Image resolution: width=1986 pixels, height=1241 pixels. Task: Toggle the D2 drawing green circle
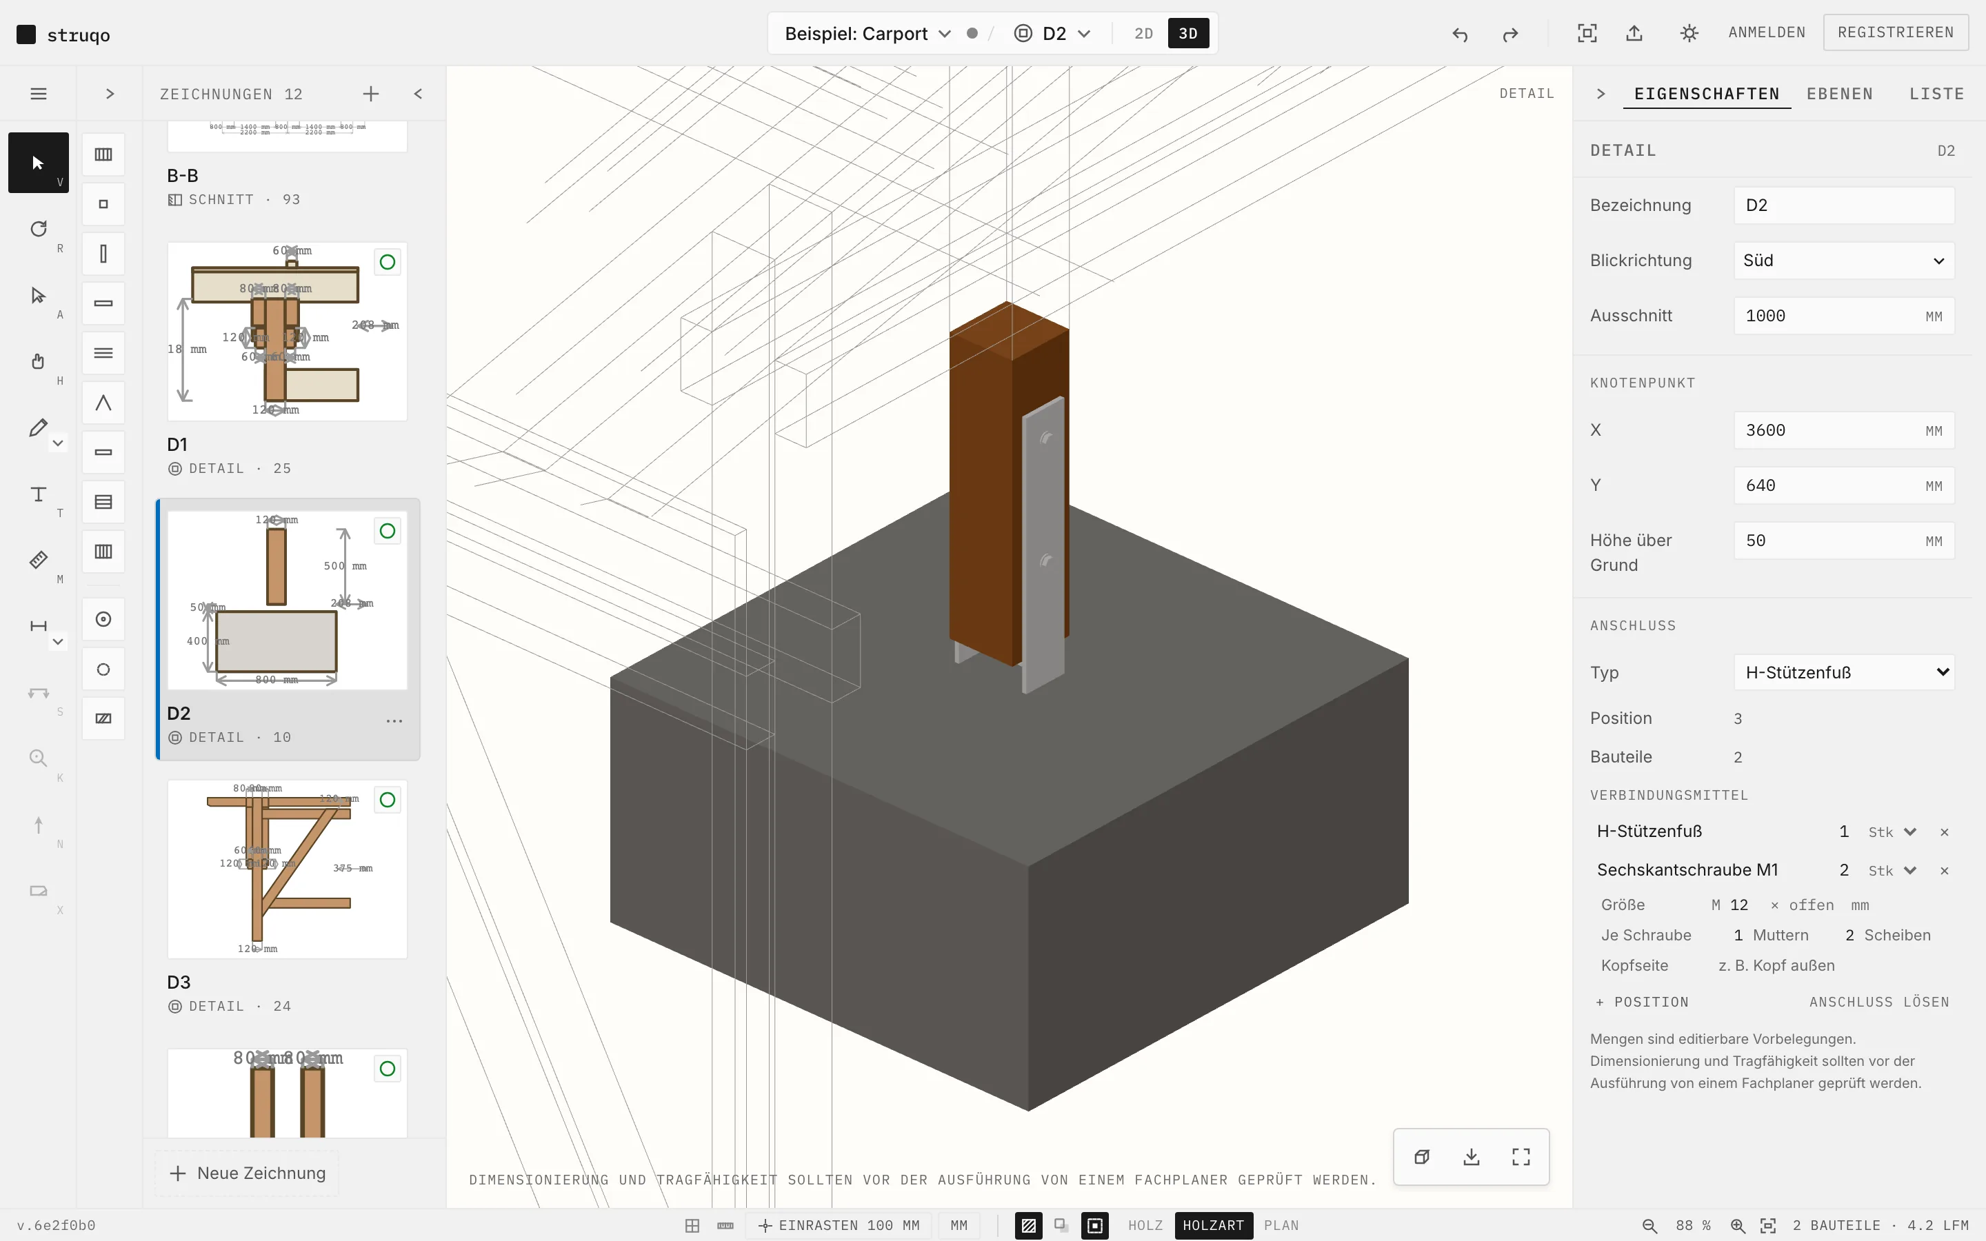pos(388,531)
